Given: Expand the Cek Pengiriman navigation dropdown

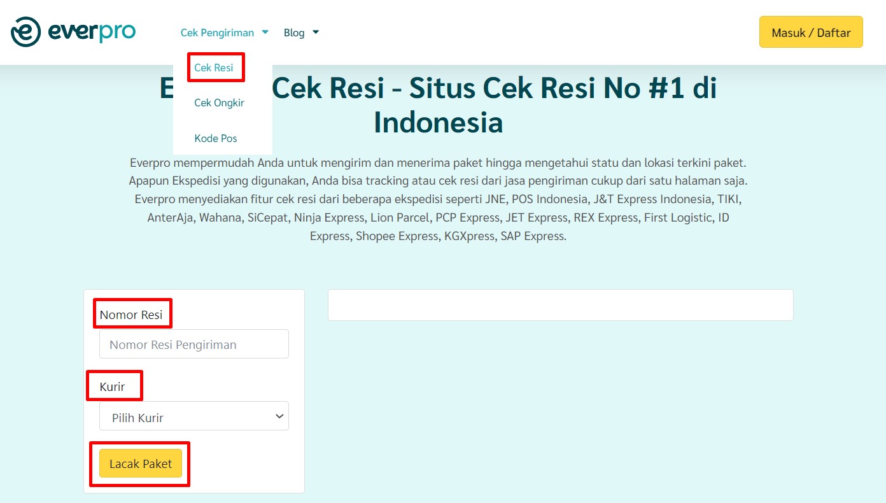Looking at the screenshot, I should pyautogui.click(x=217, y=32).
